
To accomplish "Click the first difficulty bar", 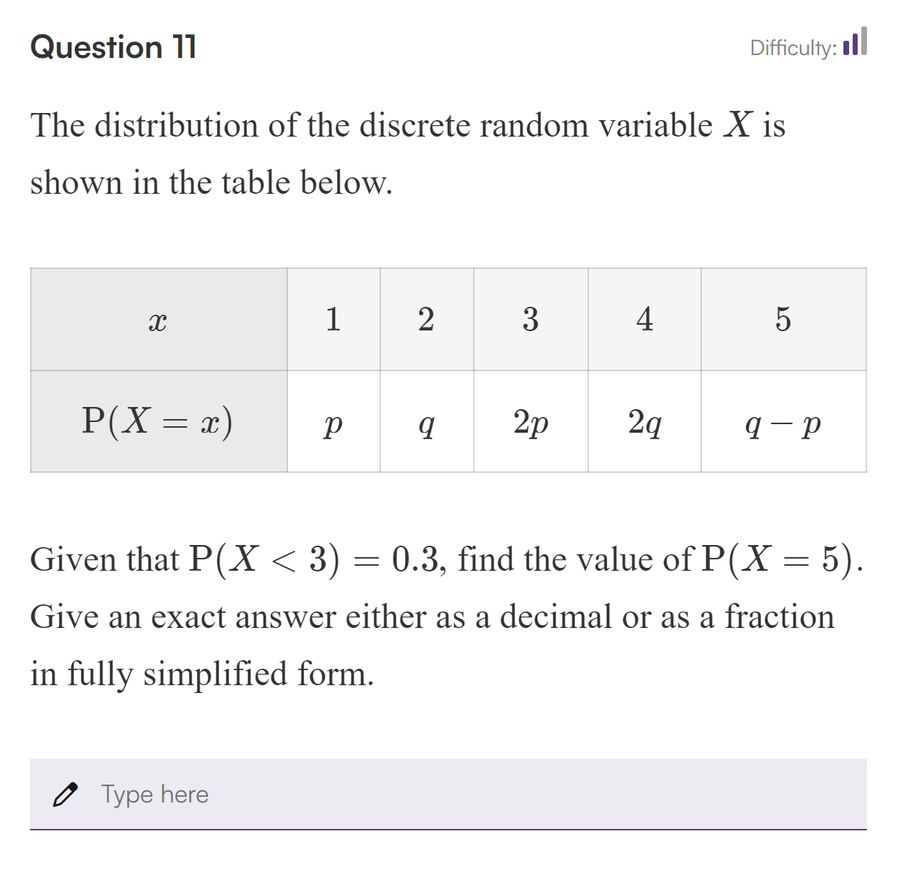I will [848, 49].
